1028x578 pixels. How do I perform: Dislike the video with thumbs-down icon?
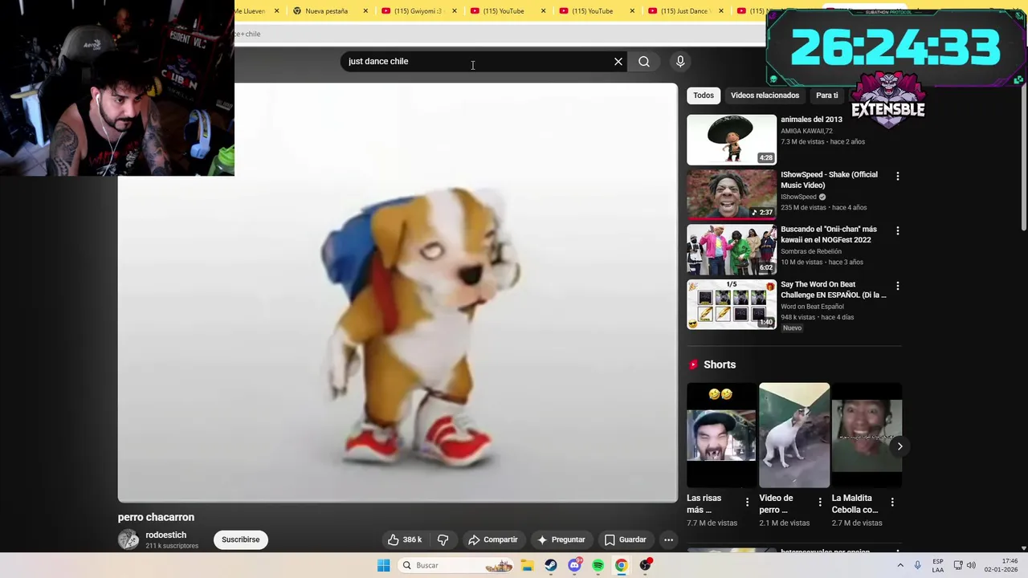(x=443, y=539)
